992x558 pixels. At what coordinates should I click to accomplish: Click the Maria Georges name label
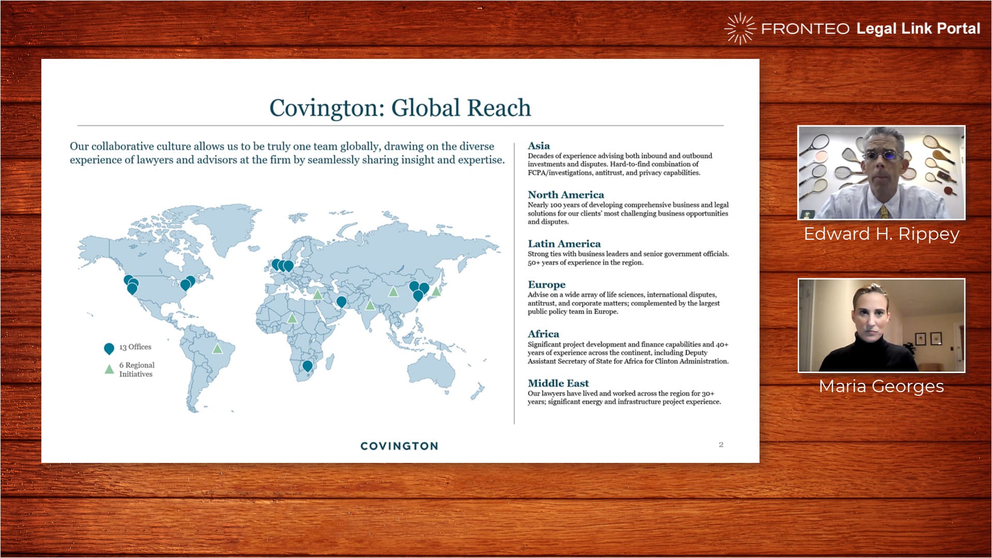pos(881,386)
